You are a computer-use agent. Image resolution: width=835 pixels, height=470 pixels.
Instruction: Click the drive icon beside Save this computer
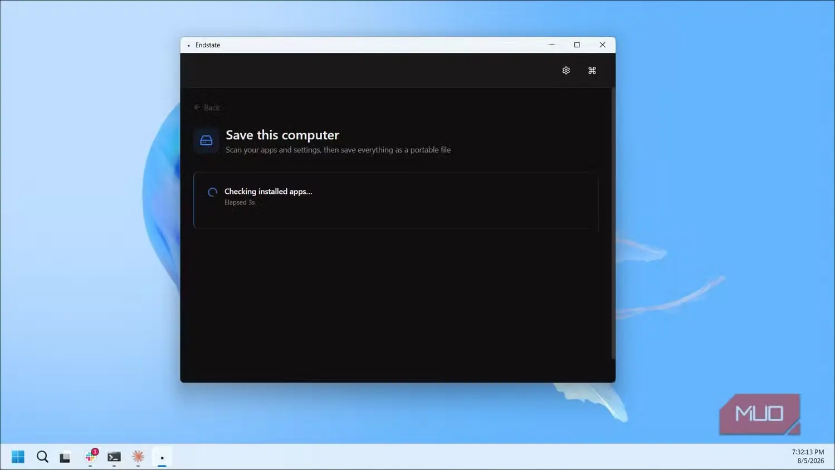tap(206, 140)
